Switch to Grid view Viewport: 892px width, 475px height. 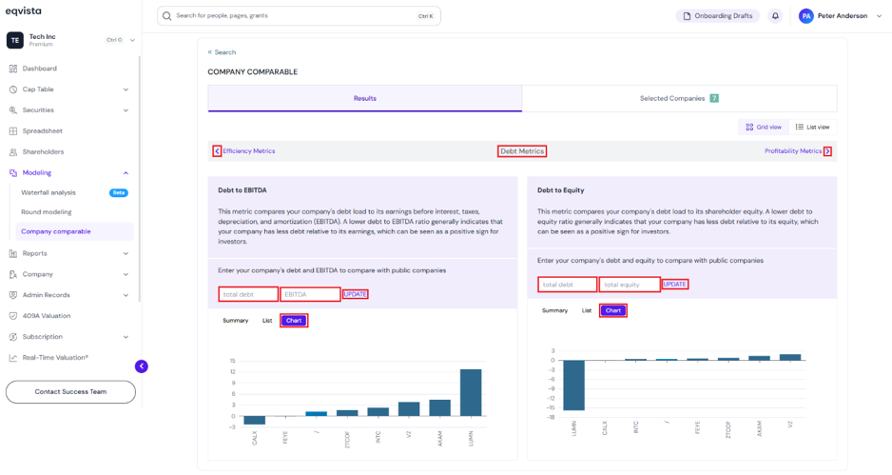click(764, 127)
